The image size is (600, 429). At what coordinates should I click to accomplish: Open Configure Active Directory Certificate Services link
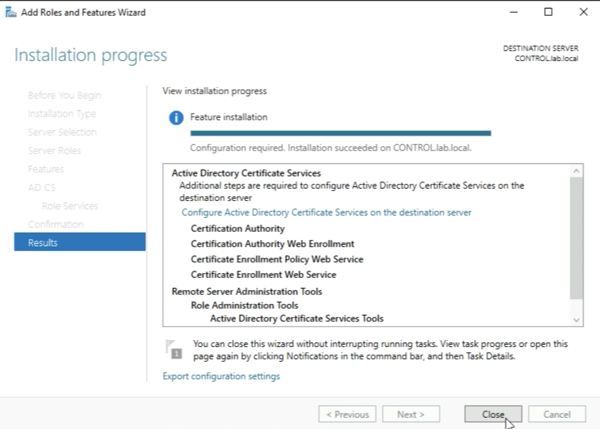326,213
